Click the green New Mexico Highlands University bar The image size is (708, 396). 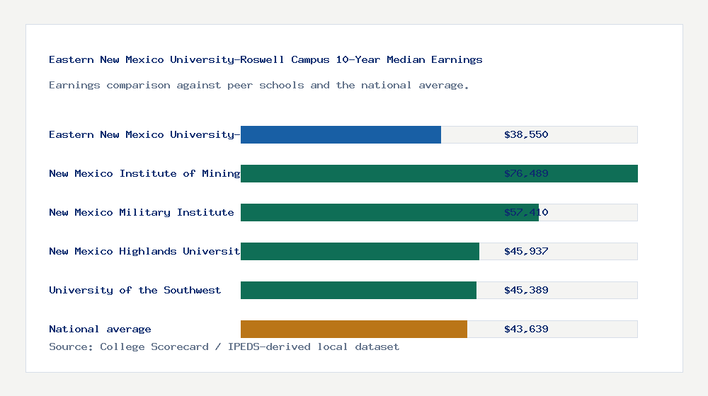click(x=360, y=251)
